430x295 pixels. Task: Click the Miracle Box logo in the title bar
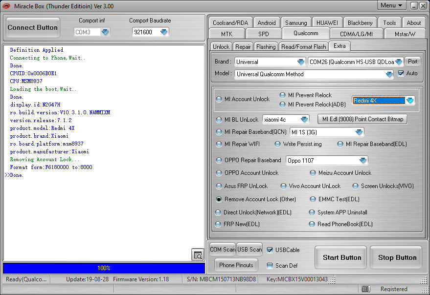6,6
